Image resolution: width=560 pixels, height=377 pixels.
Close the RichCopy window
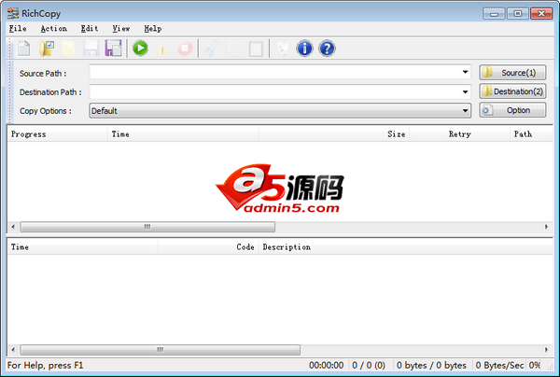coord(541,14)
